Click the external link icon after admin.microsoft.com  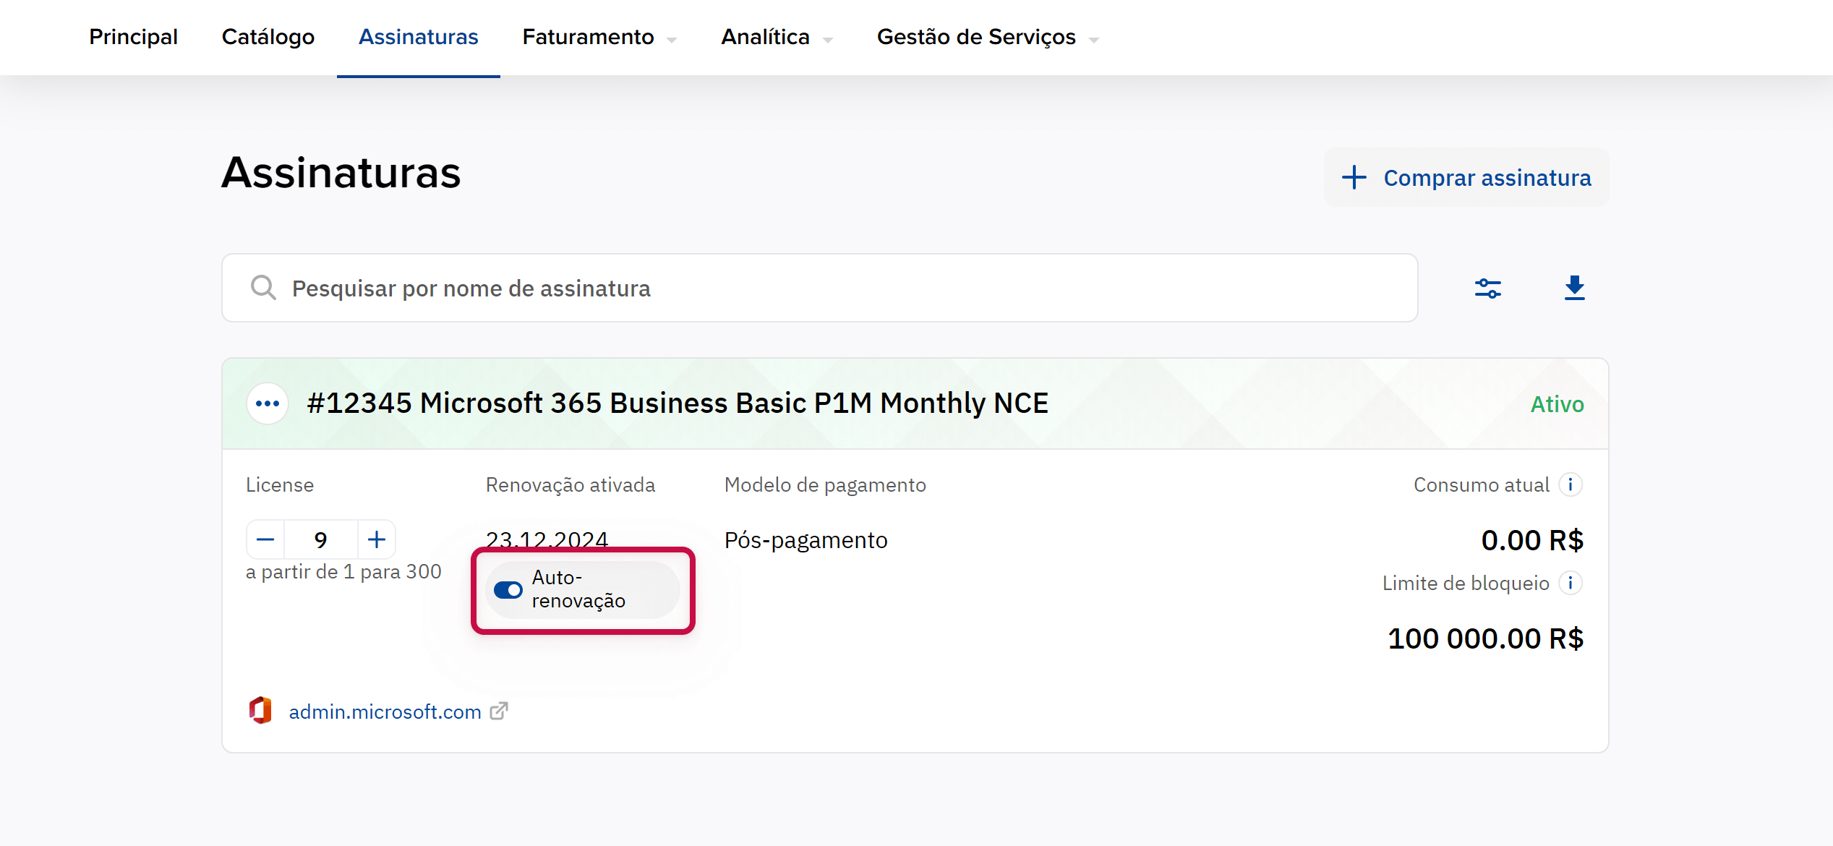coord(499,712)
